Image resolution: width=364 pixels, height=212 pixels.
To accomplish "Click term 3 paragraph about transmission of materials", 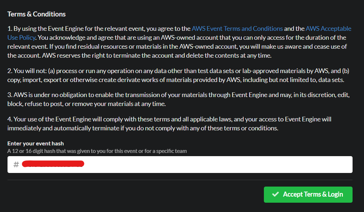I will point(178,99).
